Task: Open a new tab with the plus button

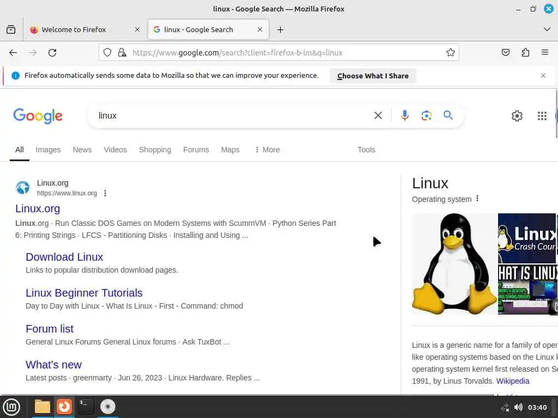Action: tap(281, 30)
